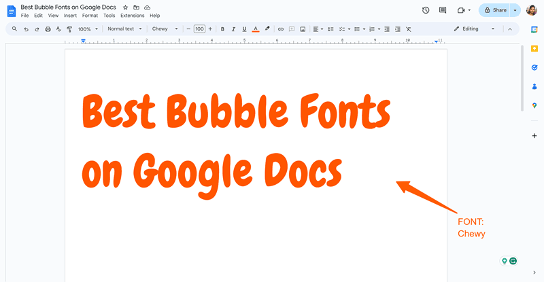Toggle underline formatting
Viewport: 544px width, 282px height.
coord(244,29)
